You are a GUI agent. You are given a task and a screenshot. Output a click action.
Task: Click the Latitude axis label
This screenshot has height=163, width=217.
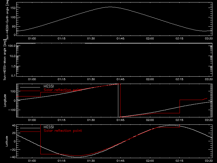(x=7, y=141)
